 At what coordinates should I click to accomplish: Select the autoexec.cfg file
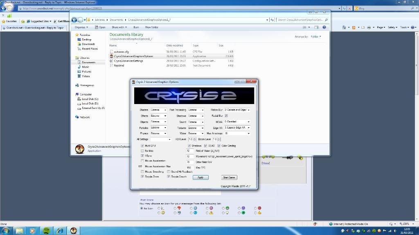(171, 52)
